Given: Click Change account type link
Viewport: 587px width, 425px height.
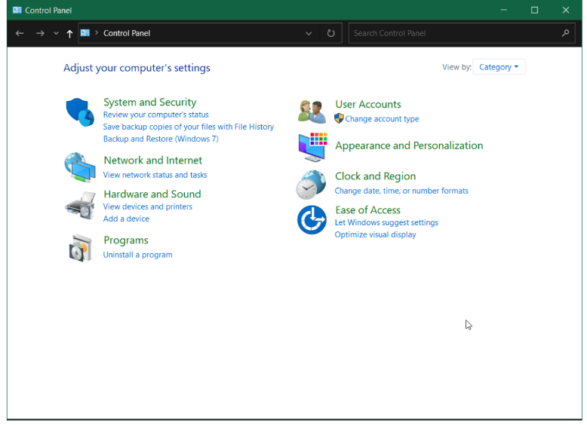Looking at the screenshot, I should 382,119.
